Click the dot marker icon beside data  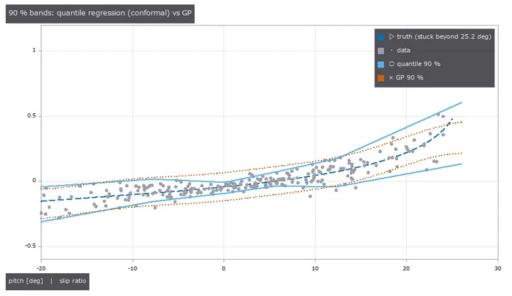click(392, 51)
